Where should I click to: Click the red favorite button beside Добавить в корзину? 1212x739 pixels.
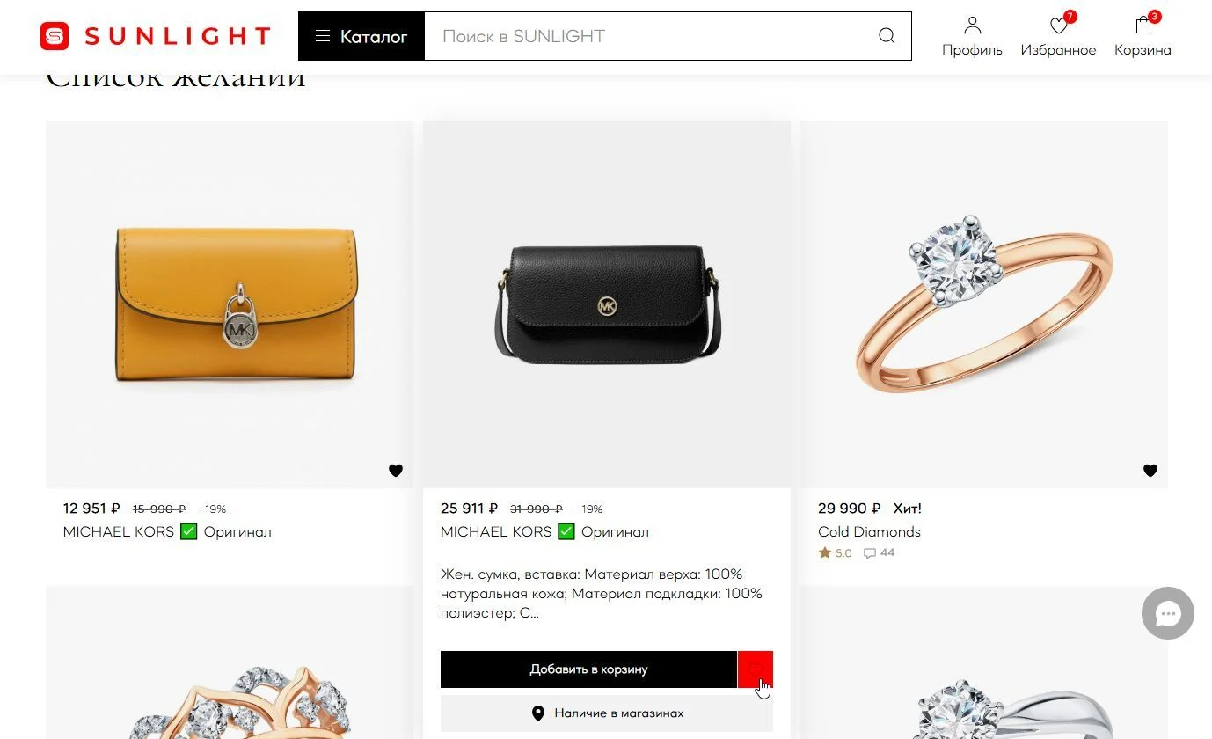(756, 669)
